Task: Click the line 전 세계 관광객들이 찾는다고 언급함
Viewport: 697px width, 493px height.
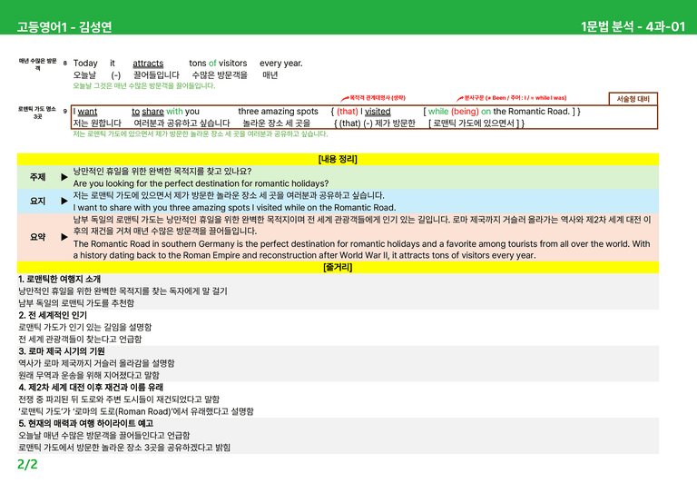Action: (x=80, y=340)
